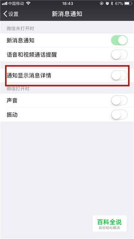Select the 声音 row label
Image resolution: width=134 pixels, height=239 pixels.
(x=12, y=100)
